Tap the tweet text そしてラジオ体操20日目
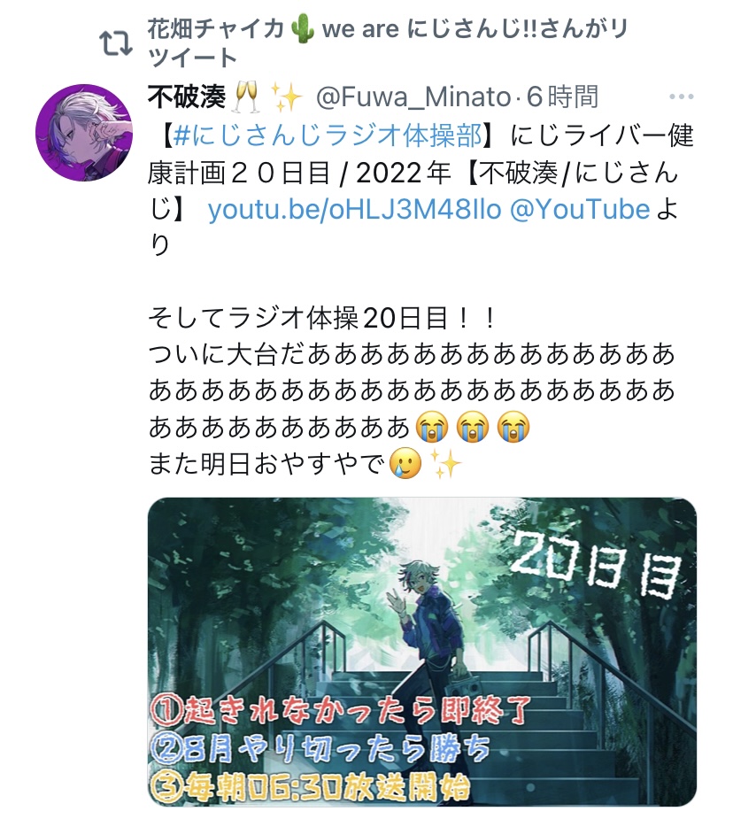The image size is (733, 819). point(322,318)
